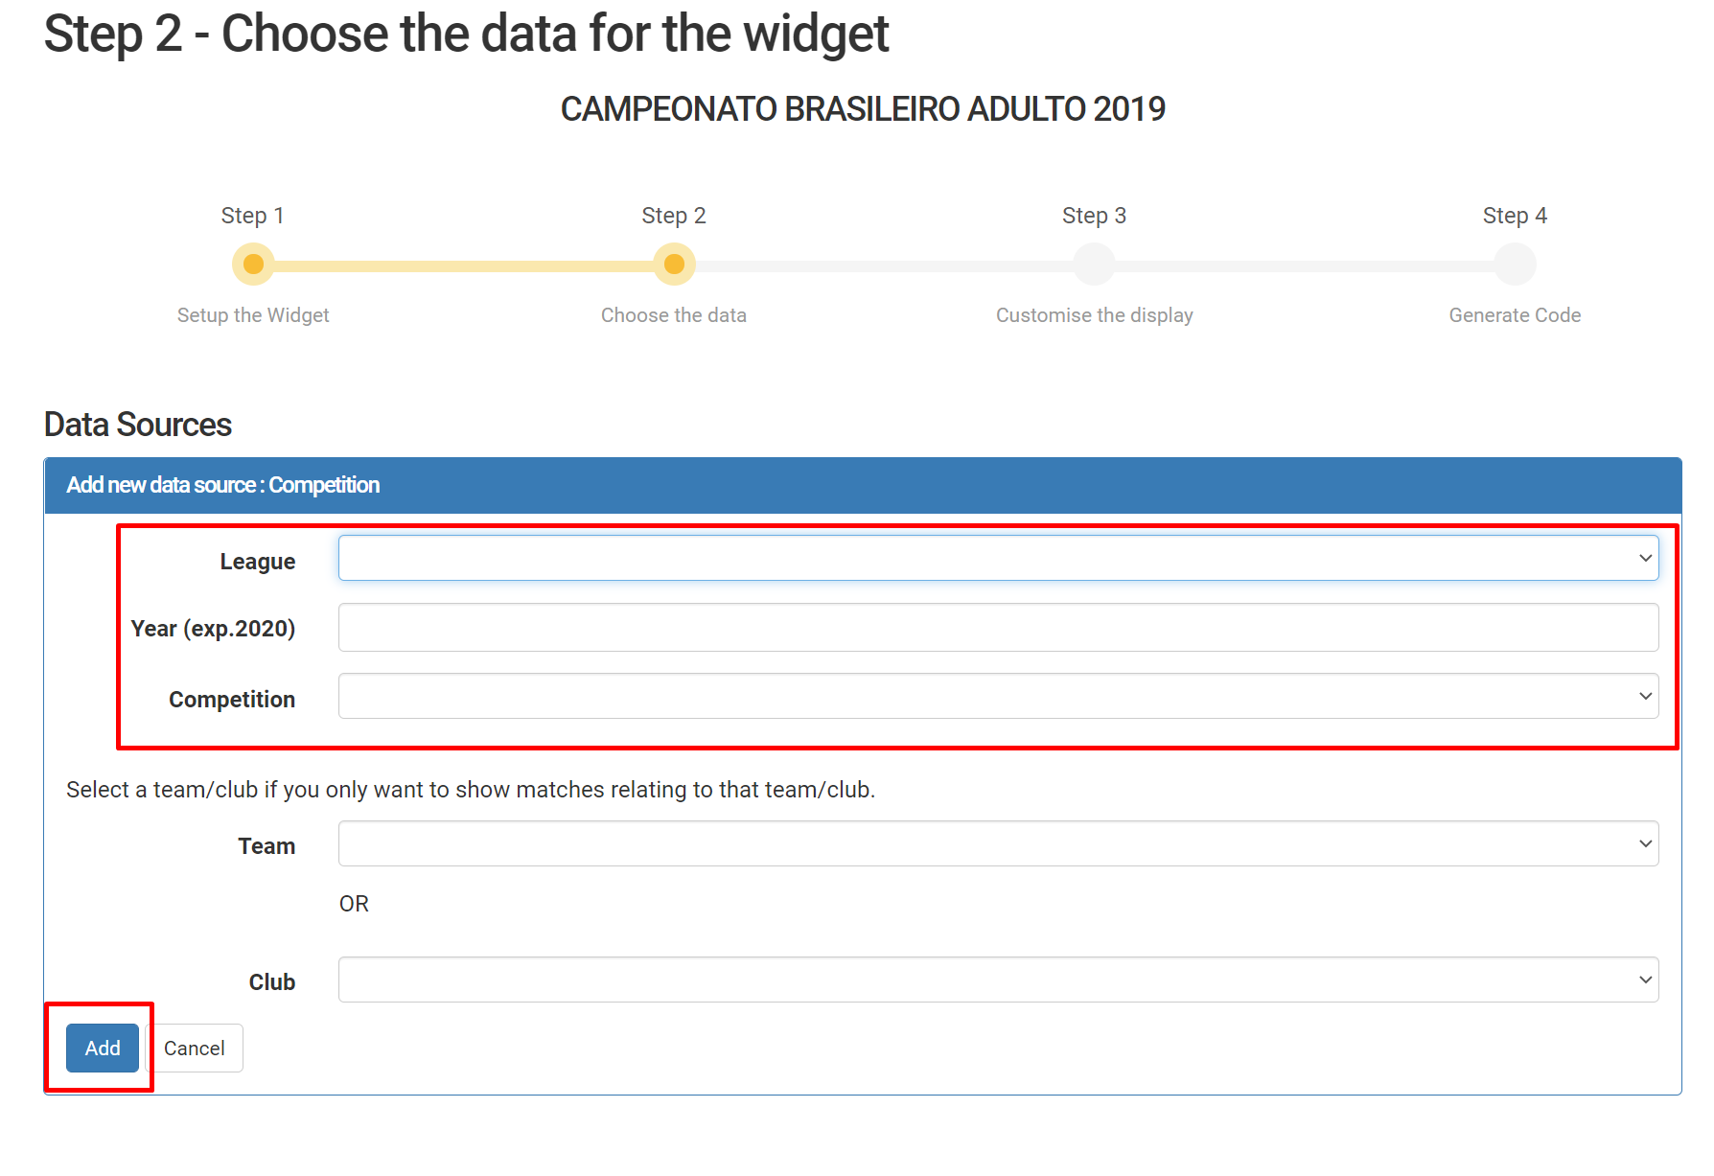Click the Step 4 progress circle

1515,264
